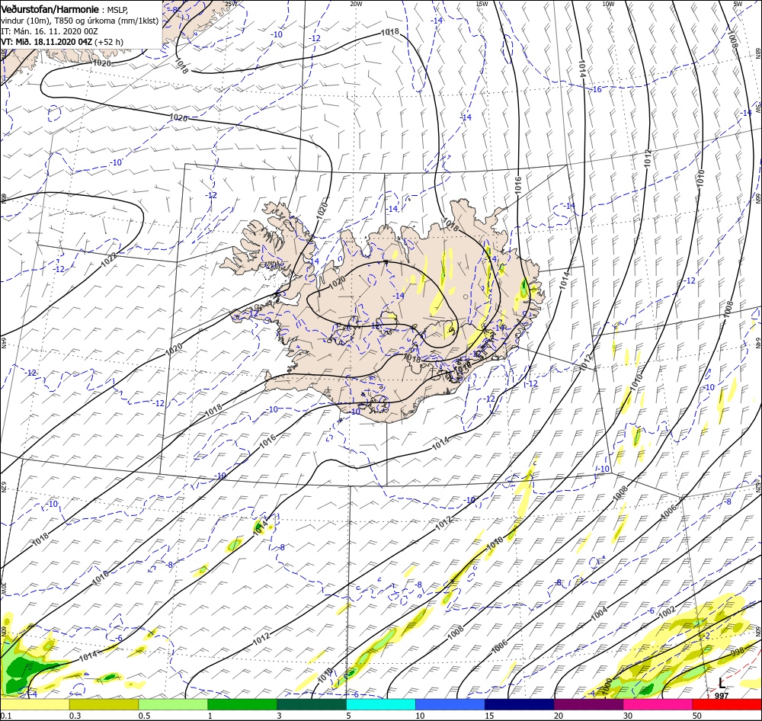The width and height of the screenshot is (762, 721).
Task: Click the 30W label on left edge
Action: (x=3, y=588)
